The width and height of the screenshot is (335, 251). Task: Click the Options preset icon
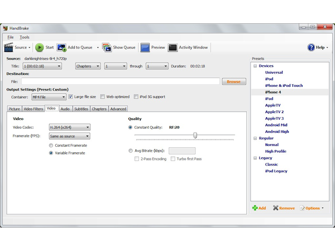[302, 208]
